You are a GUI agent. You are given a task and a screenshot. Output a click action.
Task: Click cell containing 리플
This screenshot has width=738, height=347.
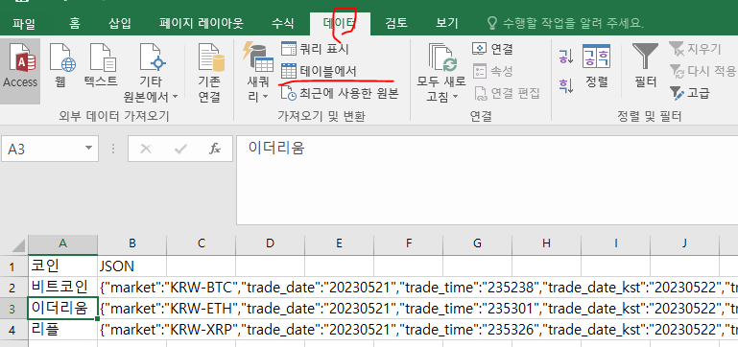62,330
